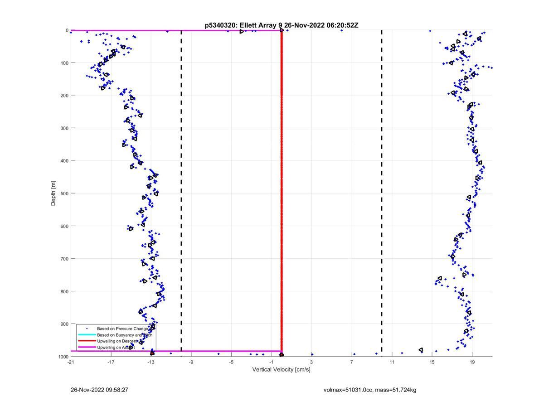The image size is (544, 401).
Task: Click the magenta horizontal line at 0 m depth
Action: click(176, 31)
